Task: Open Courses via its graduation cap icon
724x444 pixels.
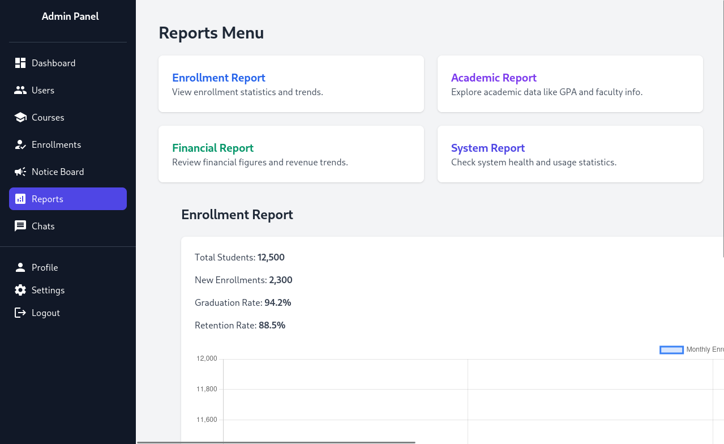Action: pyautogui.click(x=20, y=117)
